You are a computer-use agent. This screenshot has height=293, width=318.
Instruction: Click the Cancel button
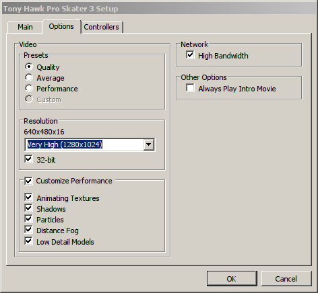286,279
